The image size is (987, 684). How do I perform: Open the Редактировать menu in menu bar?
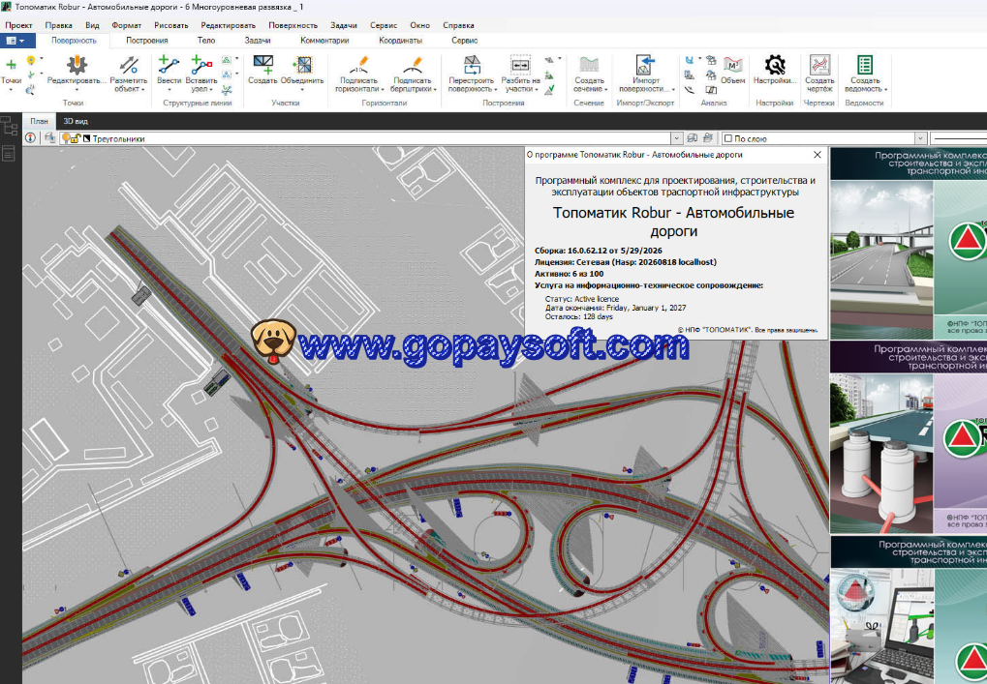(x=228, y=25)
